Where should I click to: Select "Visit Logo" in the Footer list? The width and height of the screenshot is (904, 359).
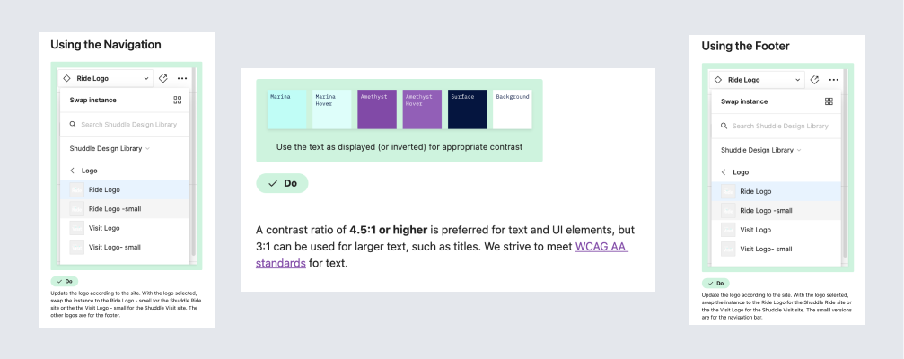click(x=759, y=230)
